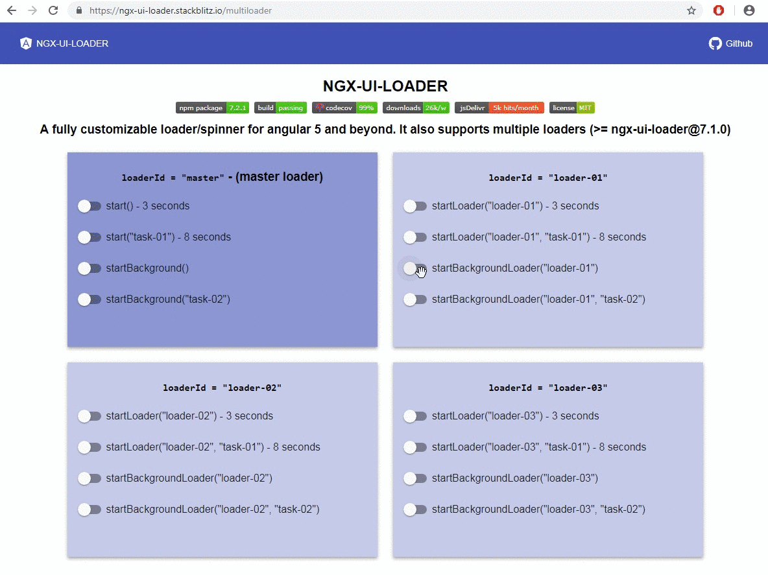768x575 pixels.
Task: Toggle startBackgroundLoader("loader-02") switch
Action: pyautogui.click(x=89, y=478)
